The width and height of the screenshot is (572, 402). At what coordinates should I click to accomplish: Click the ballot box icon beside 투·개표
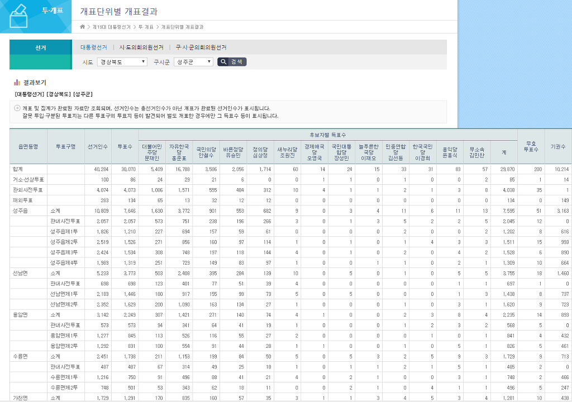pyautogui.click(x=18, y=16)
